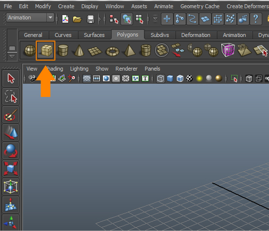
Task: Create a polygon cylinder from shelf
Action: tap(63, 50)
